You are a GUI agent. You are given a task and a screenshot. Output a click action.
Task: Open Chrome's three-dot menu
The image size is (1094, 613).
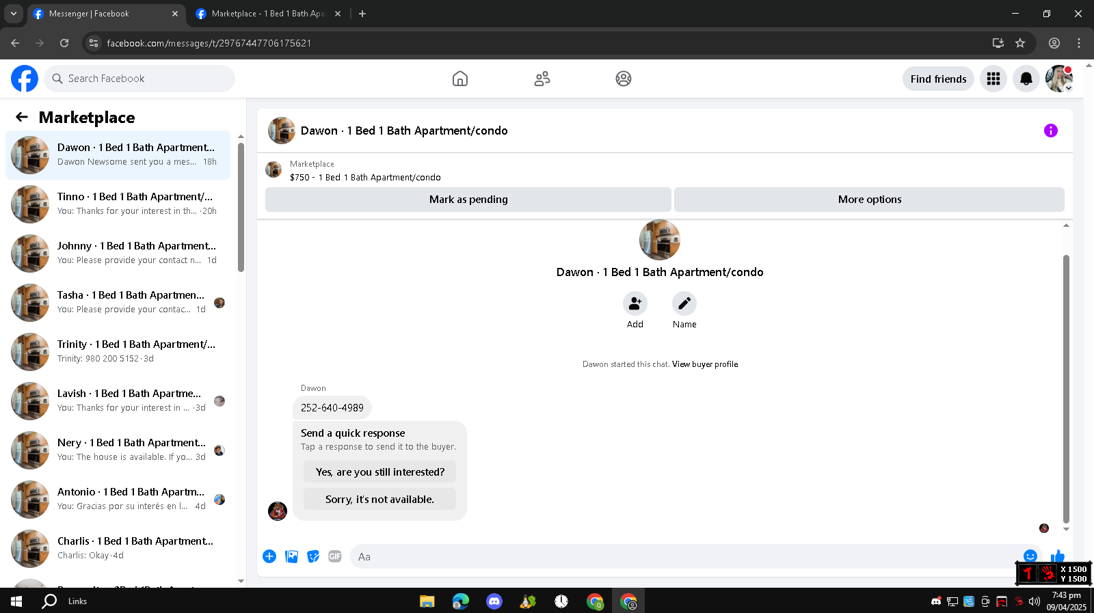tap(1079, 43)
